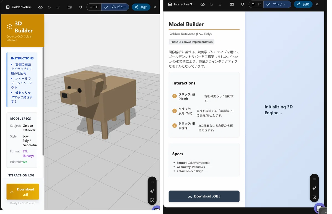
Task: Click the "INTERACTION LOG" heading
Action: tap(20, 175)
